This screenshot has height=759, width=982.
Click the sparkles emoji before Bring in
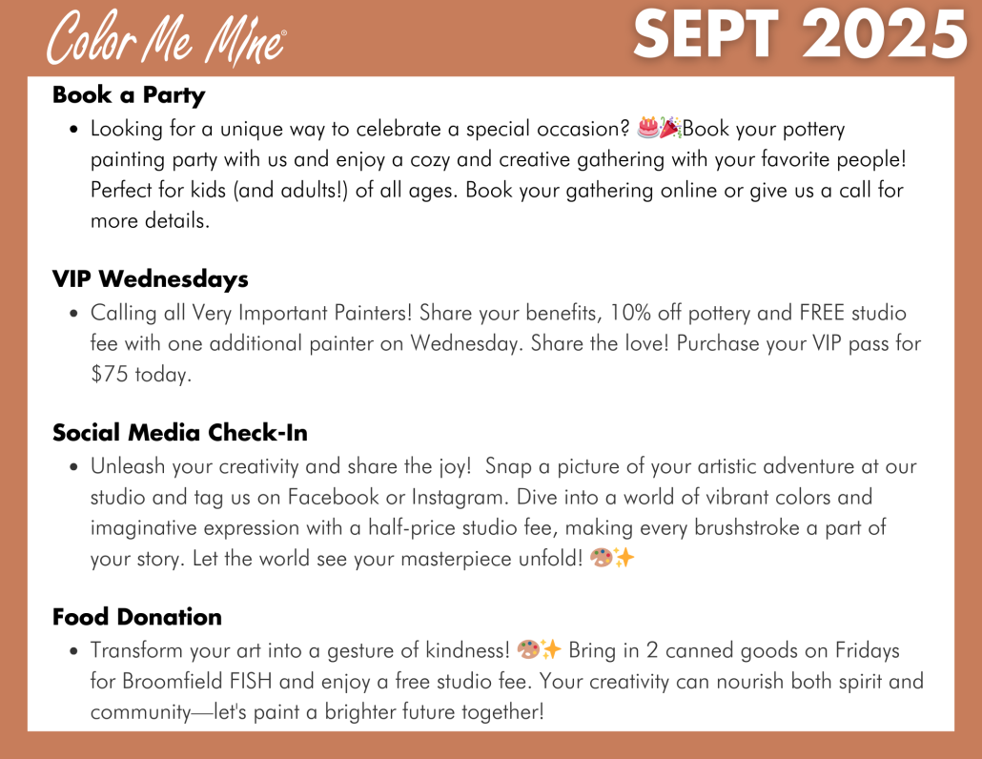coord(550,649)
